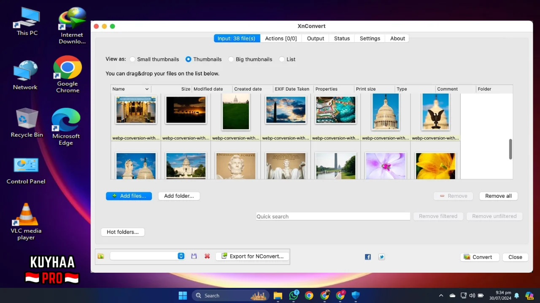Select the yellow flower thumbnail
Image resolution: width=540 pixels, height=303 pixels.
click(435, 166)
